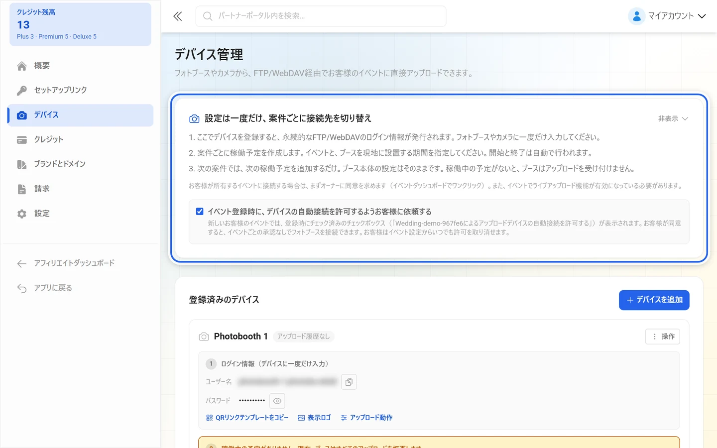
Task: Click the card icon for クレジット
Action: [x=22, y=140]
